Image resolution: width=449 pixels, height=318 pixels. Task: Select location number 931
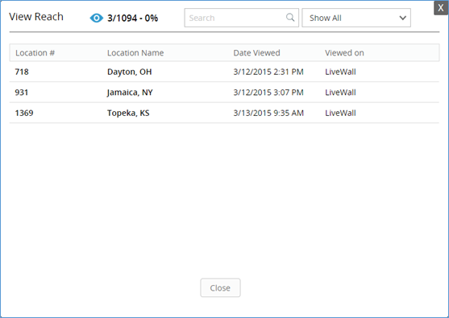[22, 93]
